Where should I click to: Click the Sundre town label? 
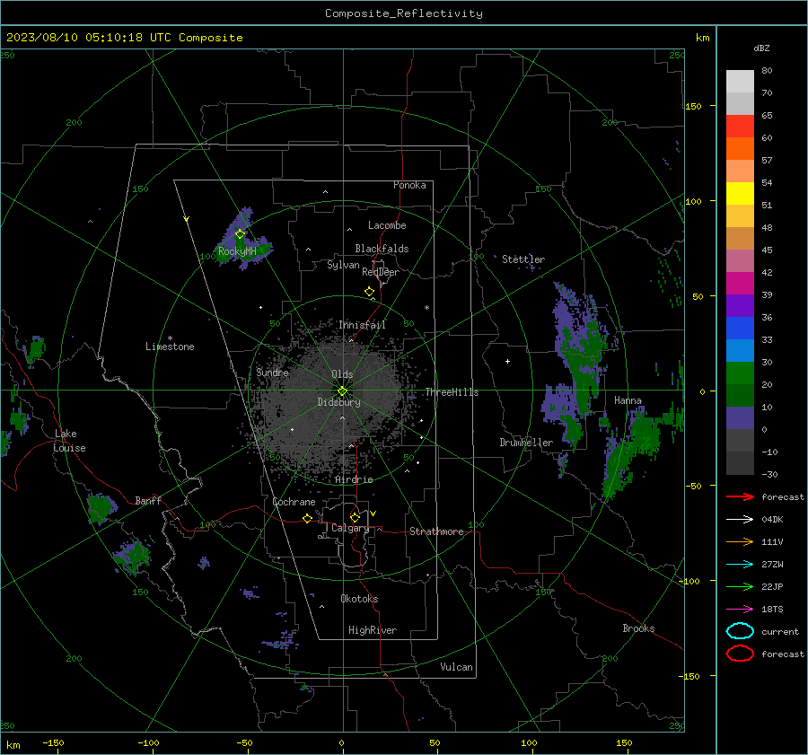pyautogui.click(x=273, y=372)
